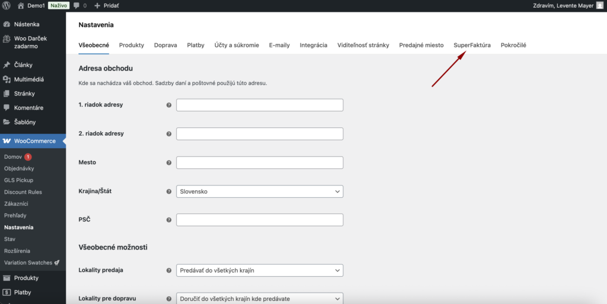Click the help icon beside 1. riadok adresy

[x=169, y=105]
